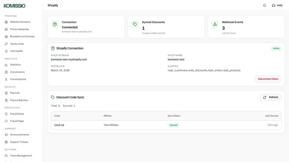Click the Disconnect Store button

pyautogui.click(x=268, y=79)
